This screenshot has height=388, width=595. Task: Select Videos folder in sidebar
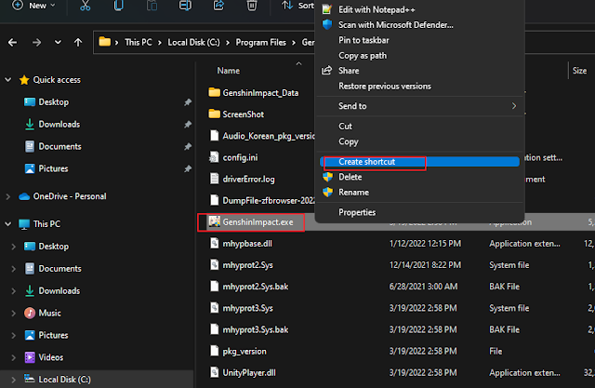click(x=44, y=357)
